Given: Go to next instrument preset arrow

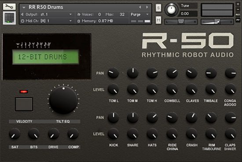Looking at the screenshot, I should 147,7.
